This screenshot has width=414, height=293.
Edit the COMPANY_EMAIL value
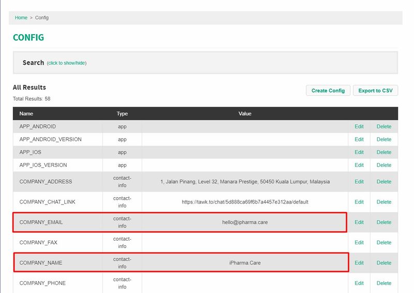(359, 222)
